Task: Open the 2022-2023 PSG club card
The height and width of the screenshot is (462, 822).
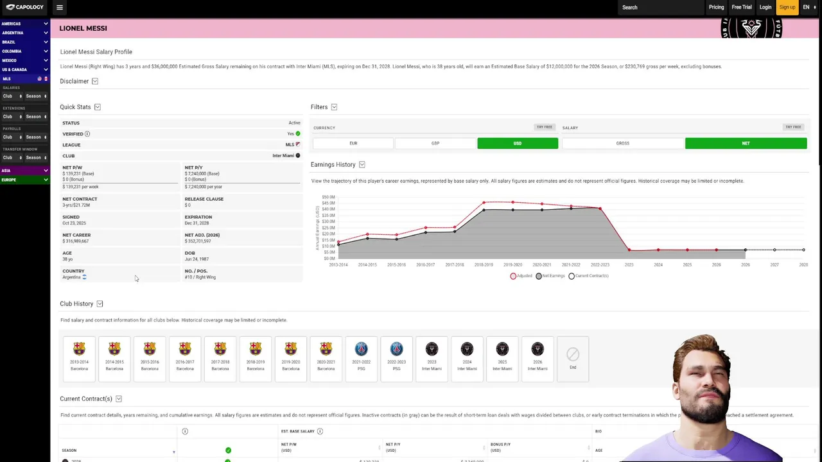Action: pos(396,359)
